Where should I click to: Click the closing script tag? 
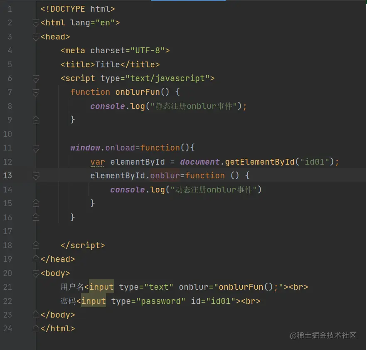(x=83, y=245)
